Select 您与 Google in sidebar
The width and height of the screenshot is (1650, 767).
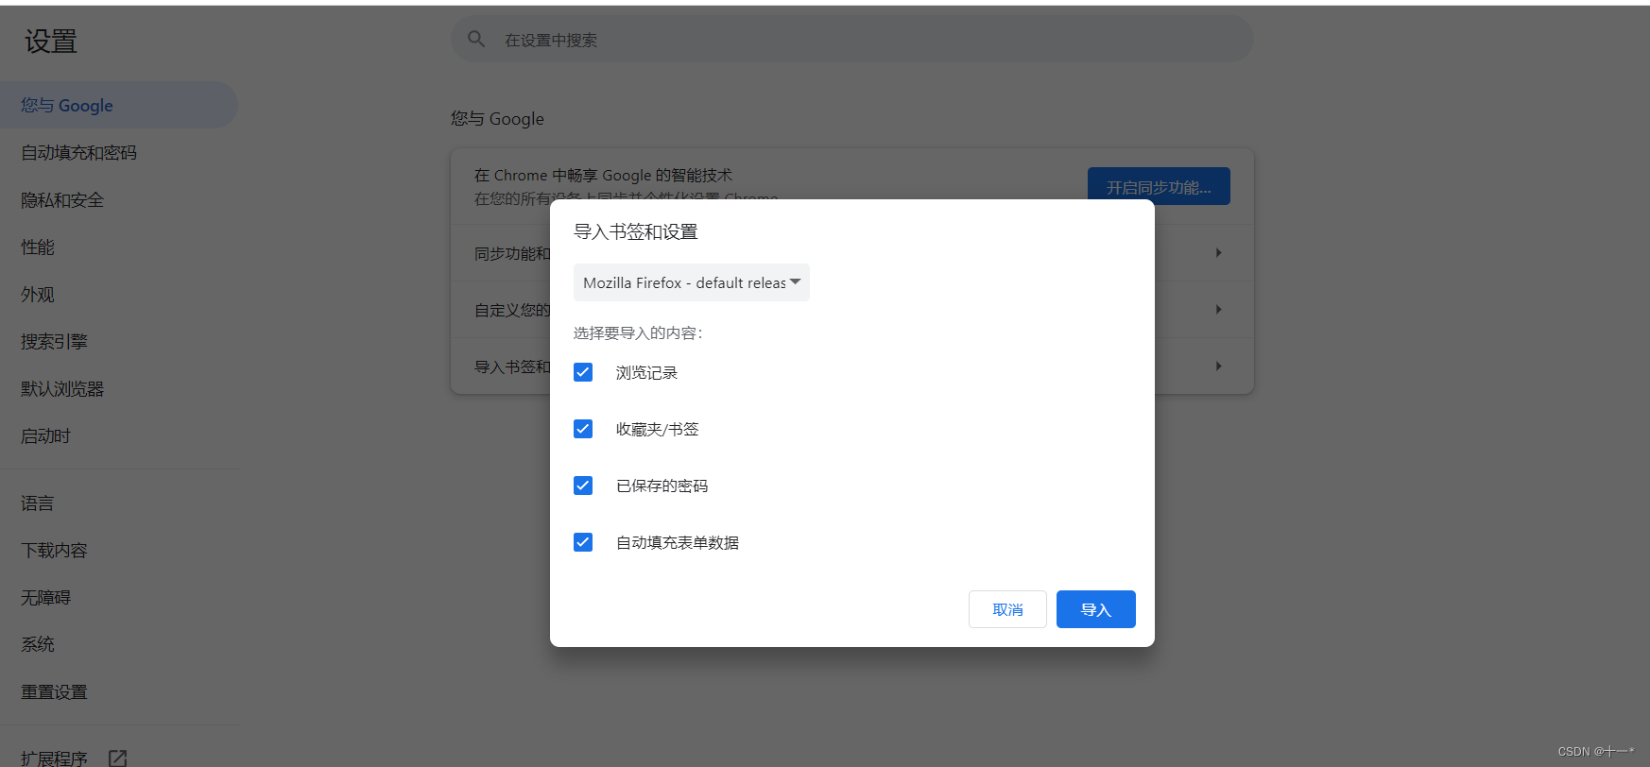(119, 105)
